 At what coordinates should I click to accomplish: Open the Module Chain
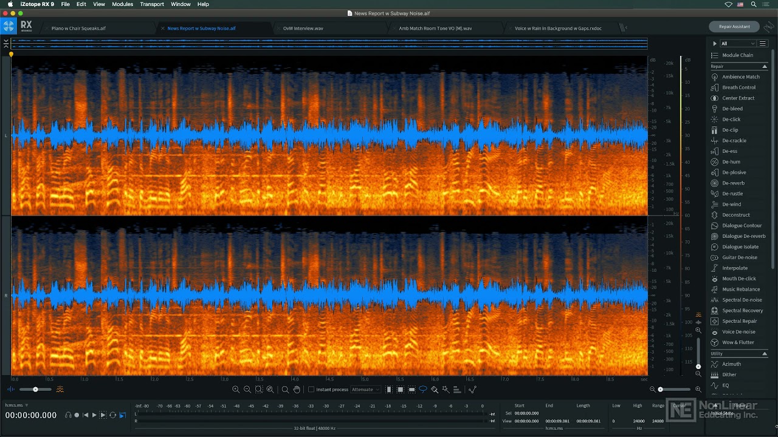point(737,55)
